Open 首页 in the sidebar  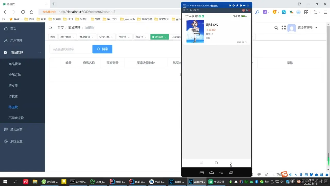[22, 29]
